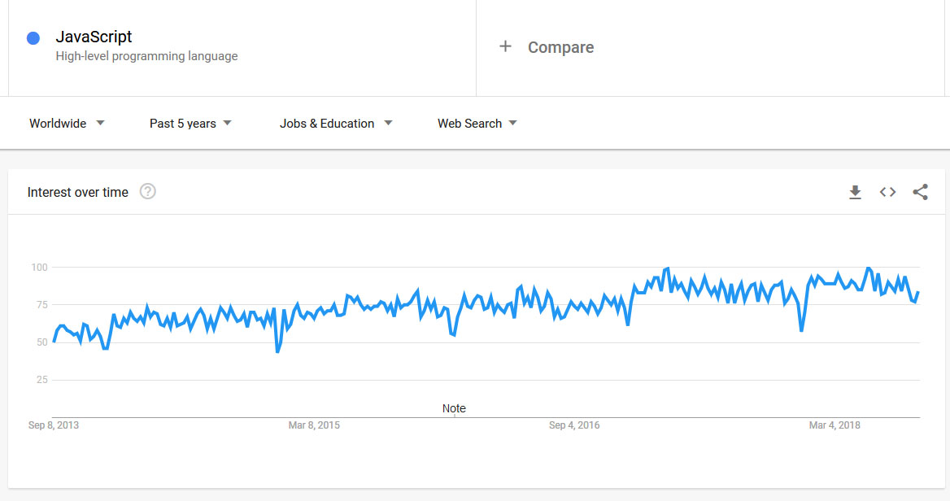This screenshot has height=501, width=950.
Task: Click the Interest over time heading
Action: click(x=78, y=192)
